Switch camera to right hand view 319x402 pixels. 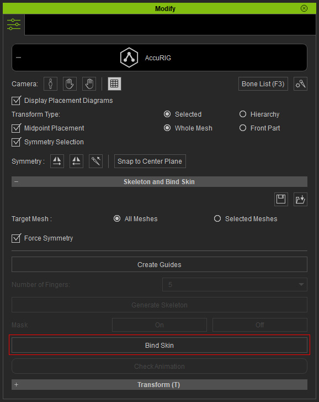coord(89,84)
